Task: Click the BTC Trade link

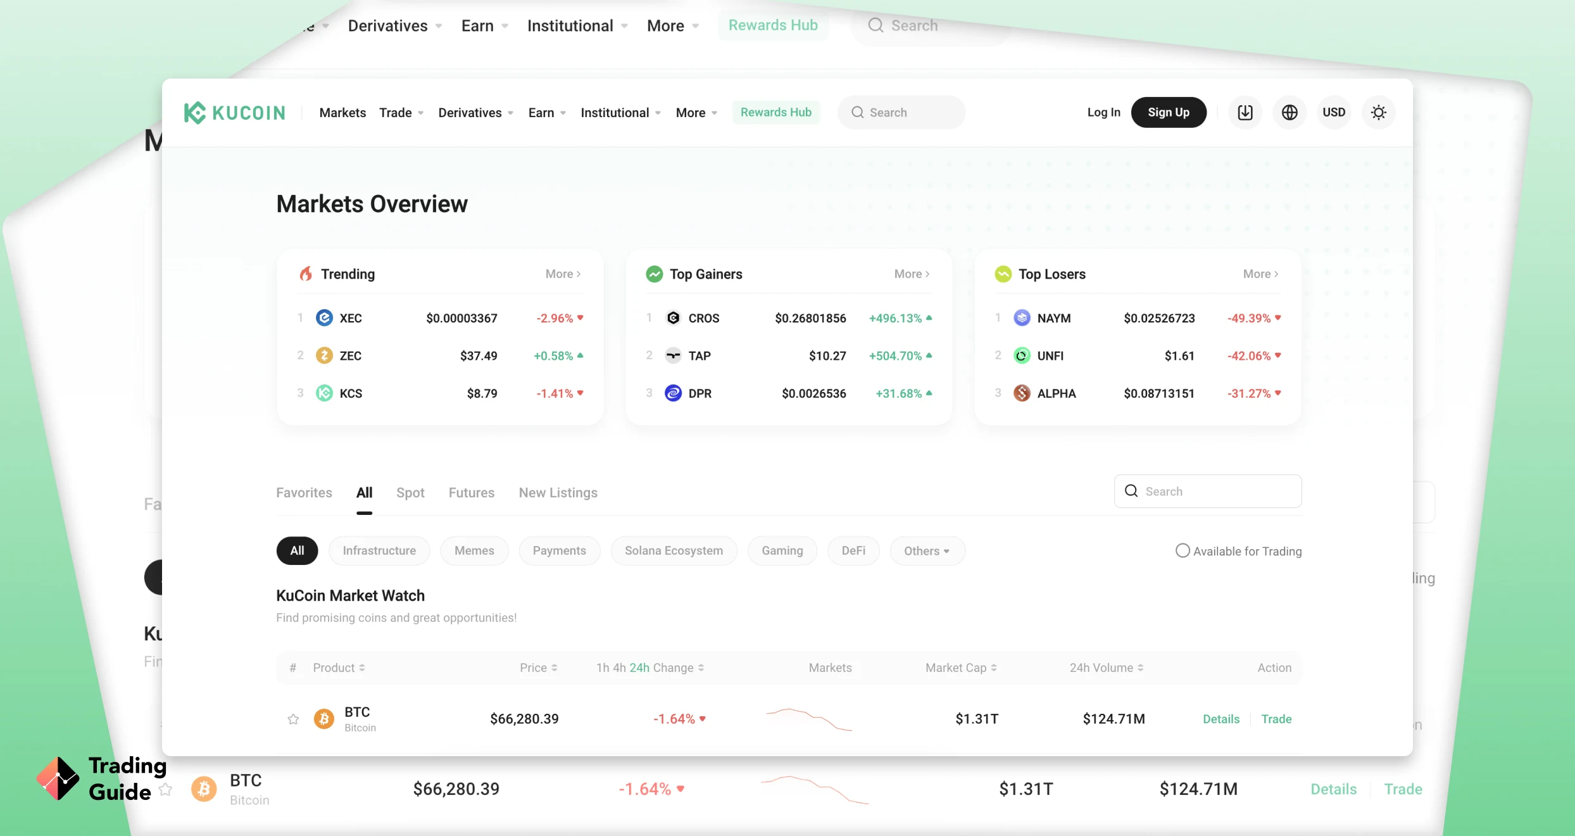Action: tap(1276, 719)
